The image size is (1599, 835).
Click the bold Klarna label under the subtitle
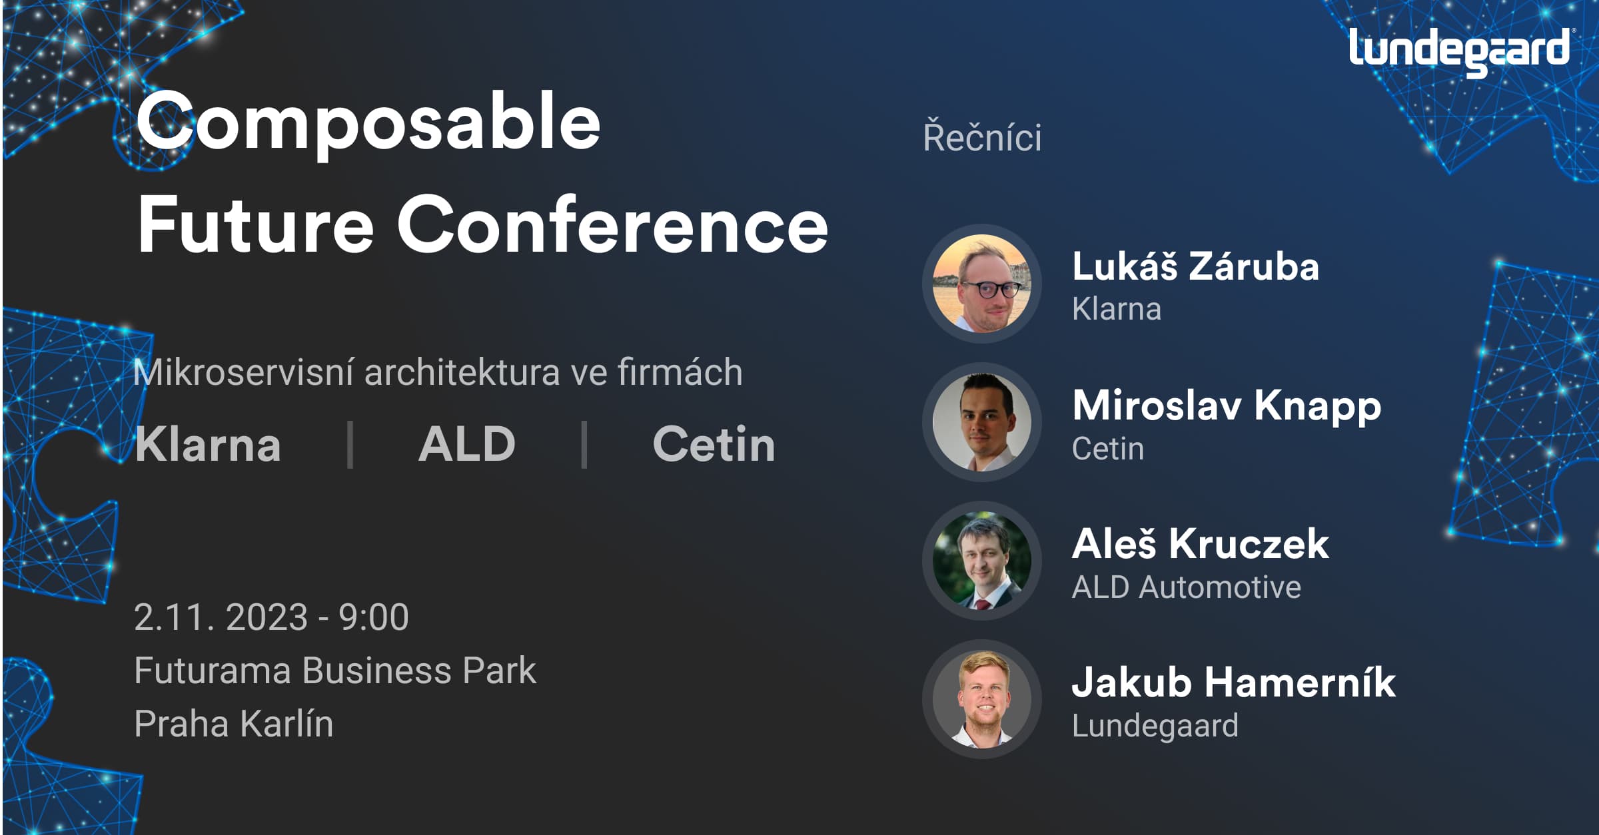[x=208, y=444]
